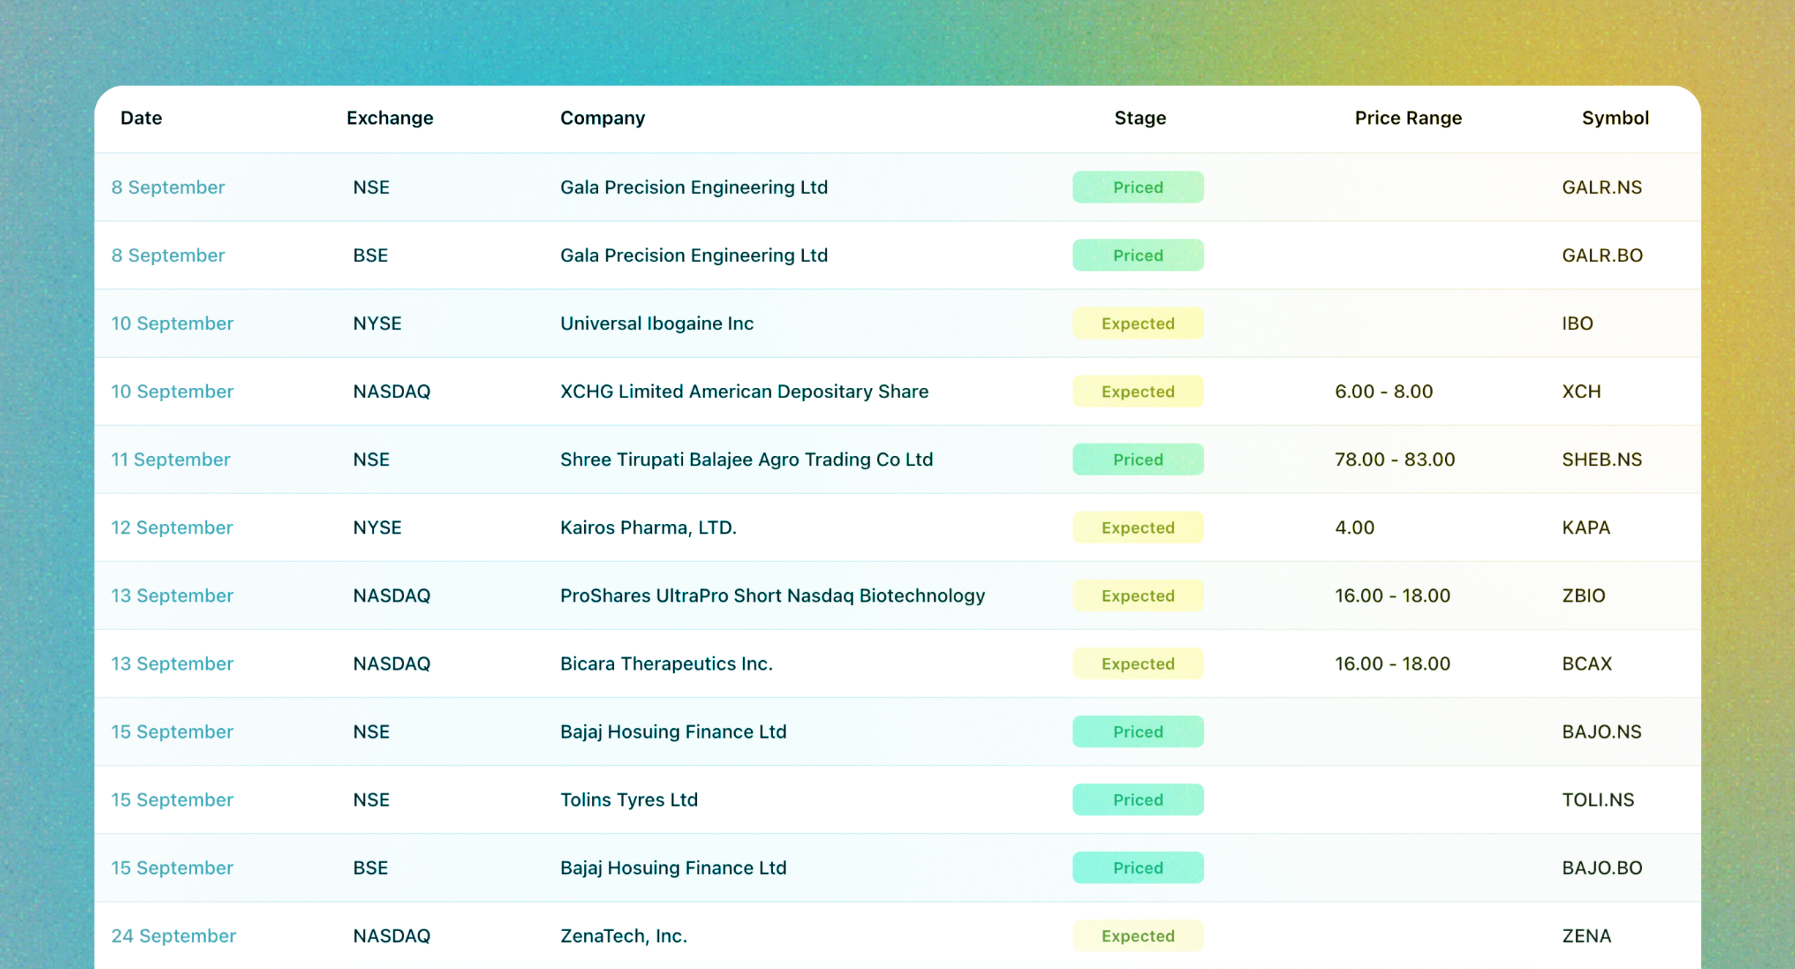Open ZenaTech, Inc. entry
Viewport: 1795px width, 969px height.
(x=624, y=936)
